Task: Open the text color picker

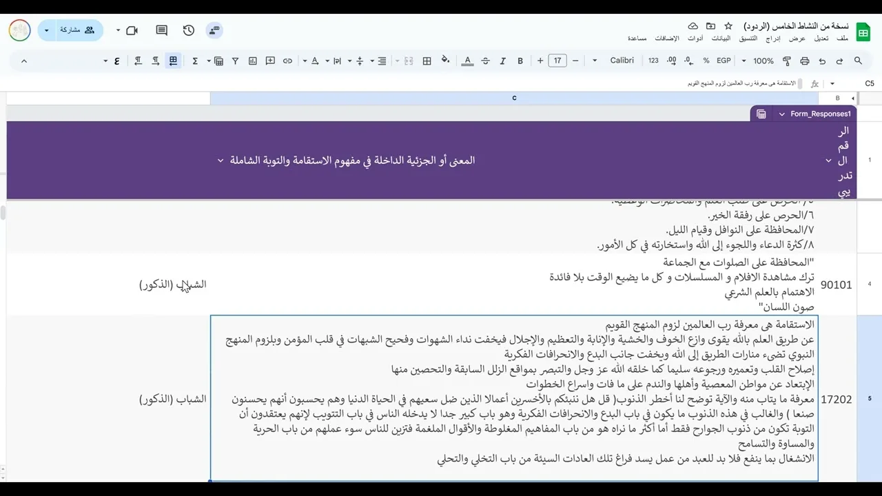Action: 467,61
